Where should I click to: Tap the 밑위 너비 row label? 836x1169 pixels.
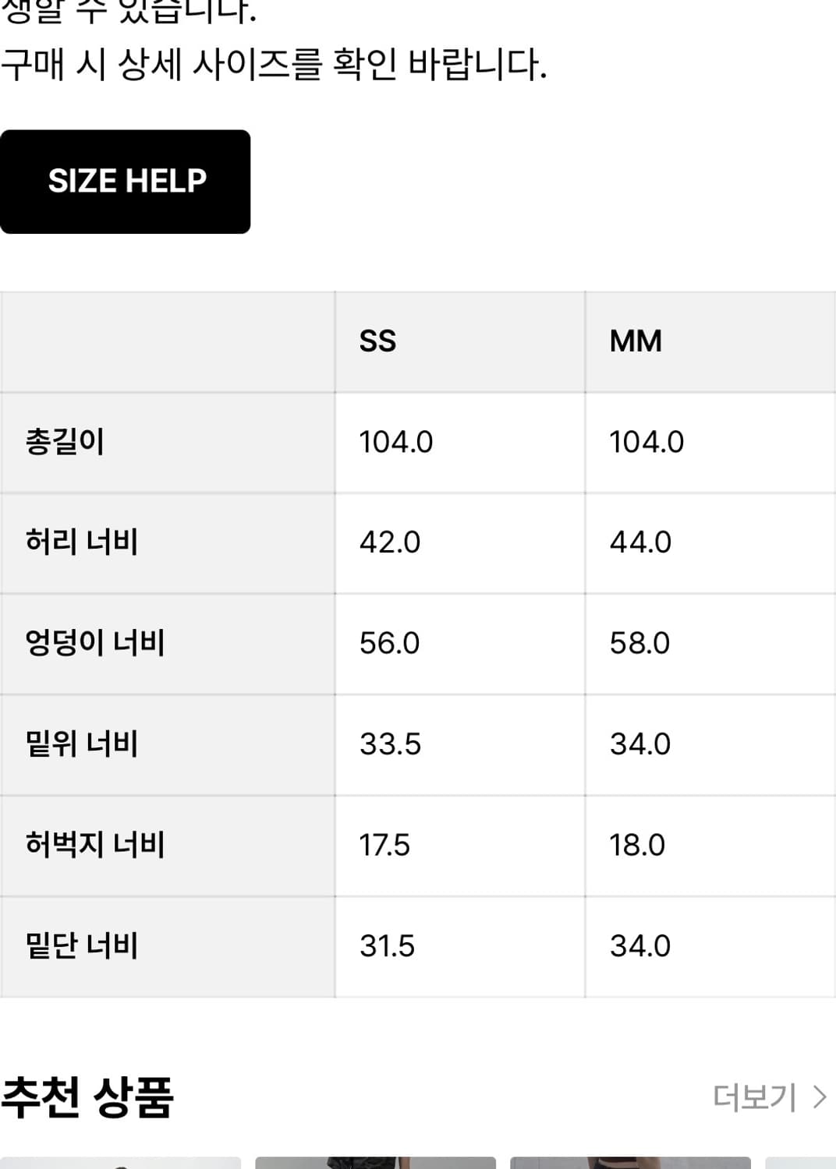[82, 743]
